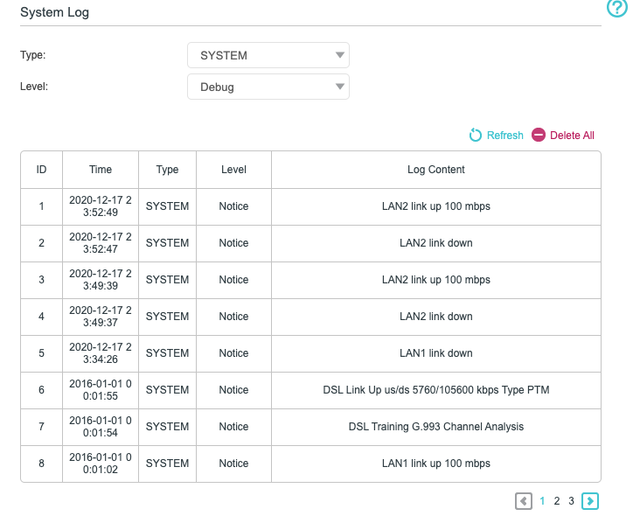Select log row with ID 1
The image size is (633, 523).
point(41,206)
